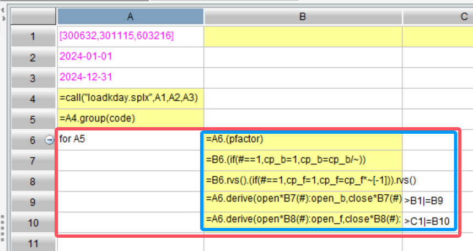This screenshot has width=473, height=251.
Task: Click the 'for A5' loop cell
Action: pos(130,140)
